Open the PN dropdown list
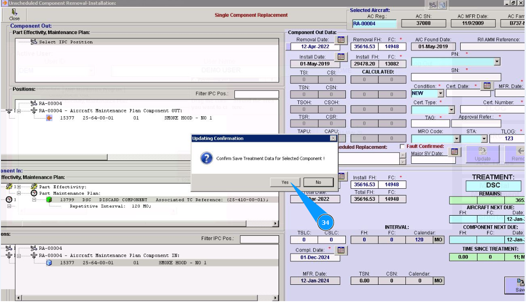 point(497,61)
